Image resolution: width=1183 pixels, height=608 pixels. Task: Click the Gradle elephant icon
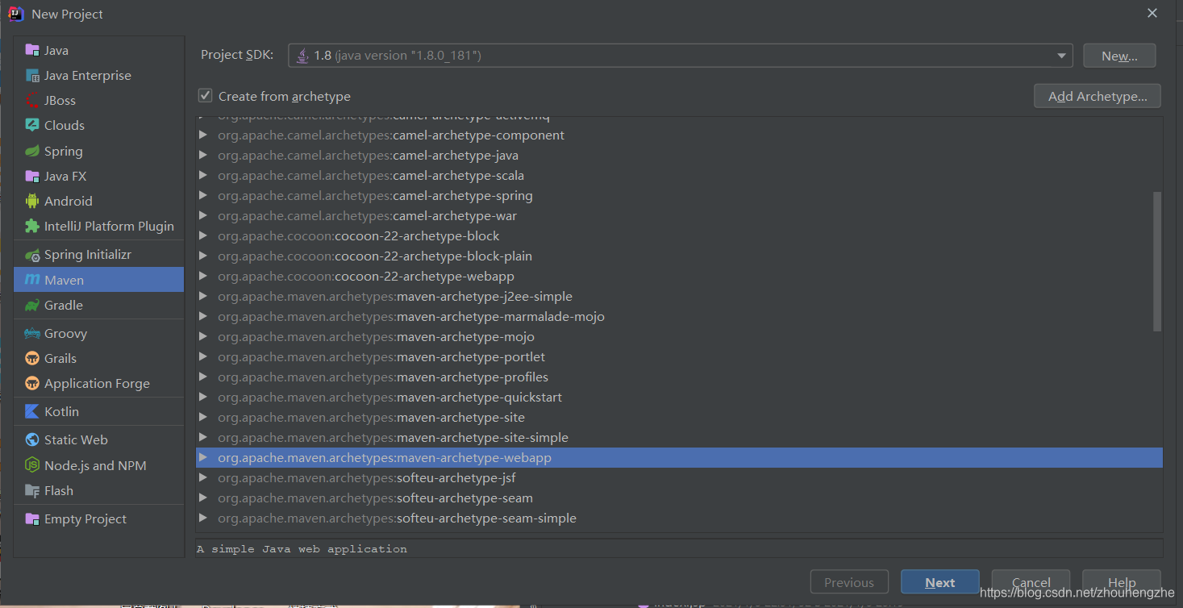point(32,305)
